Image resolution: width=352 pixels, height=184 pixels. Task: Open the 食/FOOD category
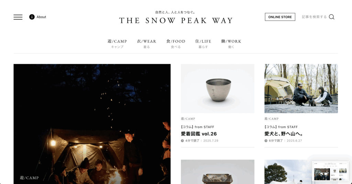pos(176,44)
